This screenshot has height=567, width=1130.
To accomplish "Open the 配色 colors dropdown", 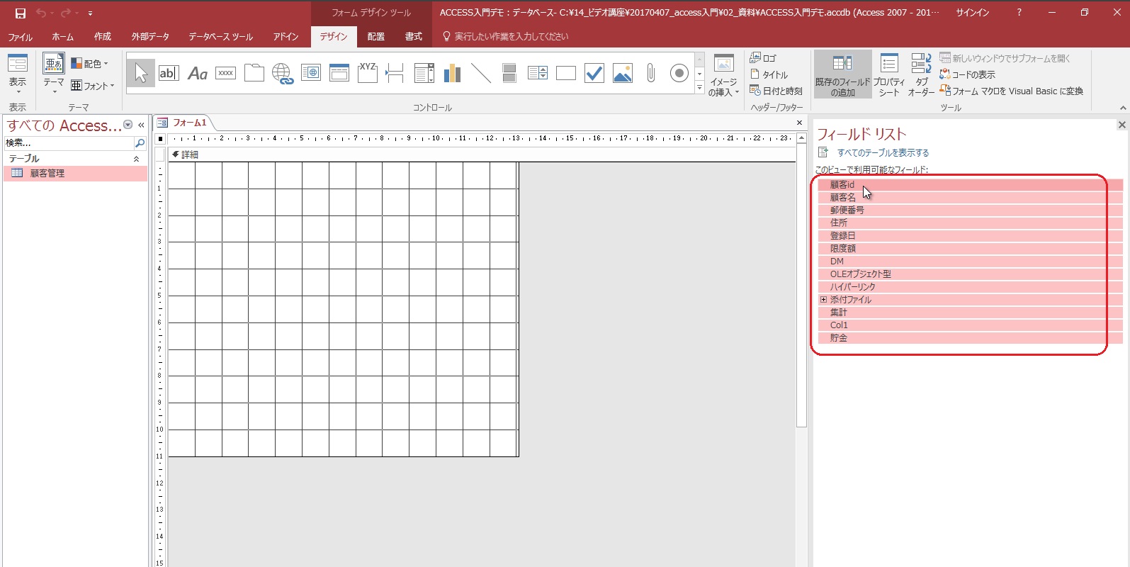I will [90, 64].
